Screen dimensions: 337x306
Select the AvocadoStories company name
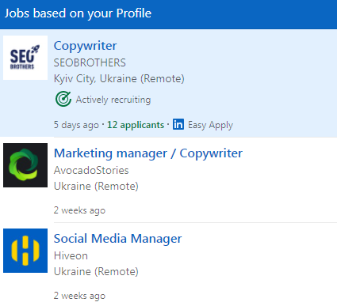tap(91, 170)
